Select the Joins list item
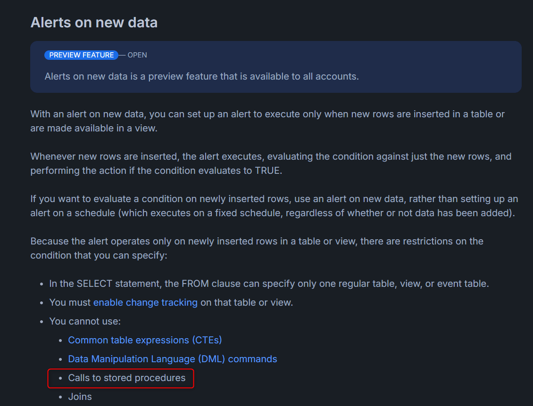Screen dimensions: 533x406 (80, 397)
